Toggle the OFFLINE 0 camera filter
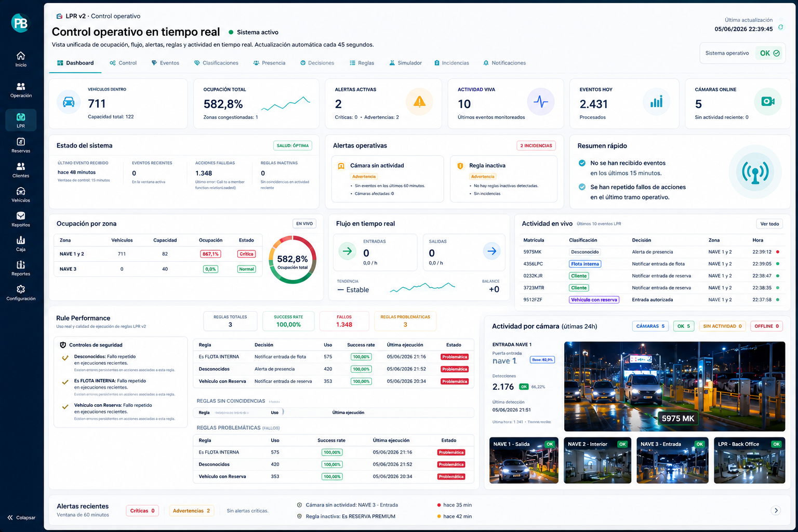 [x=767, y=326]
